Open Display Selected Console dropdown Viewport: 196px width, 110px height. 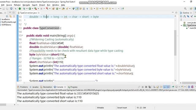[x=179, y=87]
